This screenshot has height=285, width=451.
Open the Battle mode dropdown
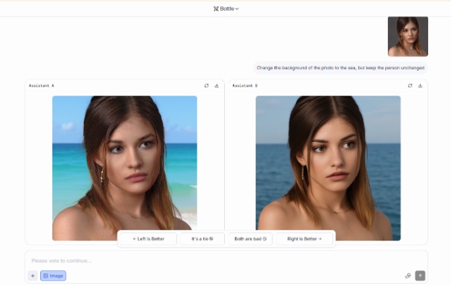pyautogui.click(x=226, y=9)
